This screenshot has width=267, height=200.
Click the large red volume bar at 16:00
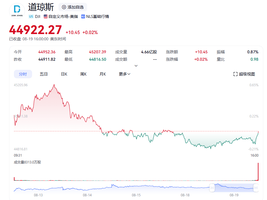258,172
